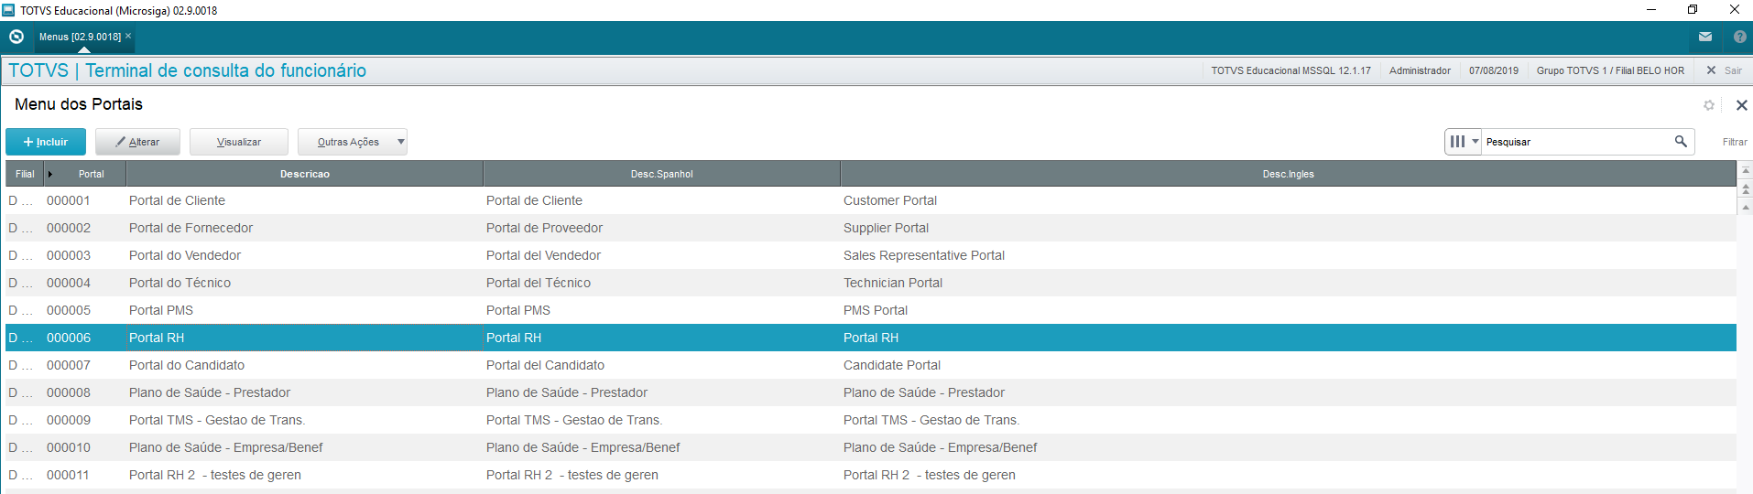Select row 000011 Portal RH 2 - testes de geren
This screenshot has height=494, width=1753.
pyautogui.click(x=871, y=475)
